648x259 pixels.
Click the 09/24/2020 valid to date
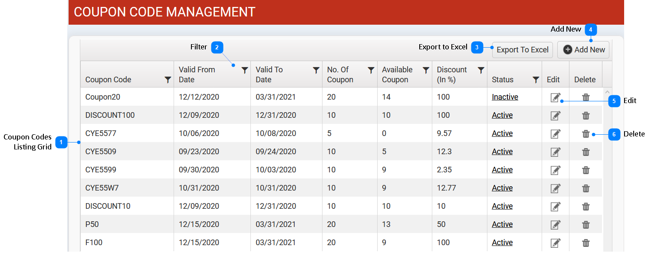click(x=276, y=152)
